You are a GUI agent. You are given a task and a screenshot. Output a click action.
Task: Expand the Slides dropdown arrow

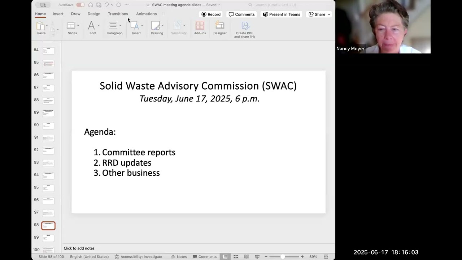(x=78, y=25)
